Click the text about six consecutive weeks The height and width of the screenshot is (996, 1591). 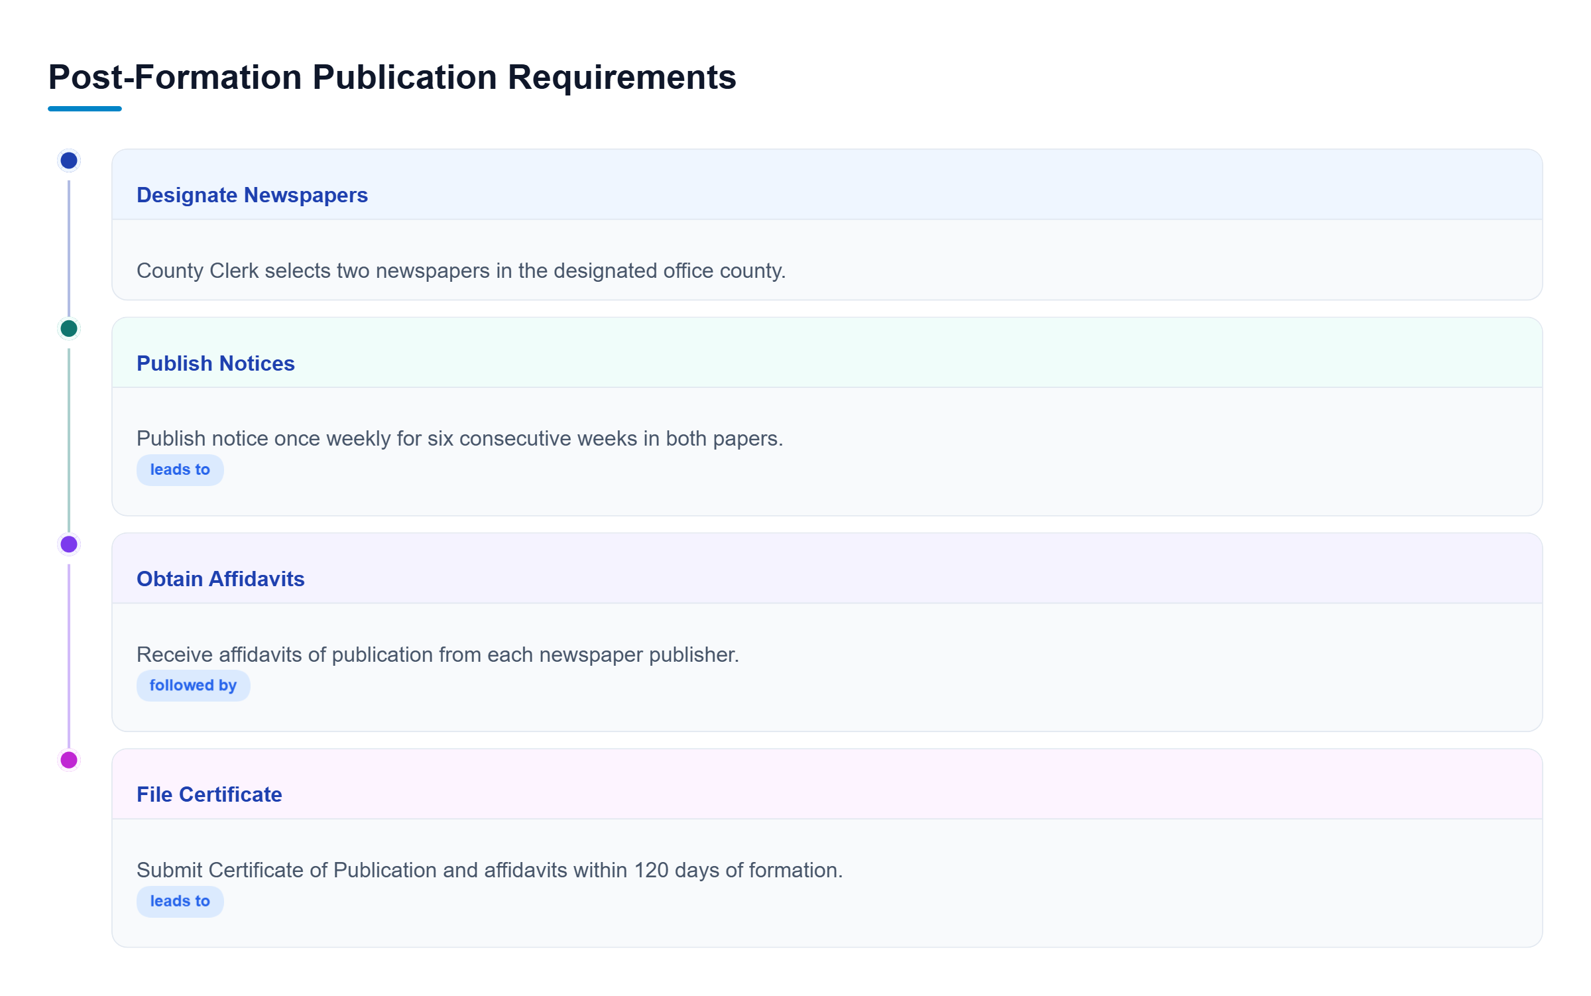[x=459, y=438]
